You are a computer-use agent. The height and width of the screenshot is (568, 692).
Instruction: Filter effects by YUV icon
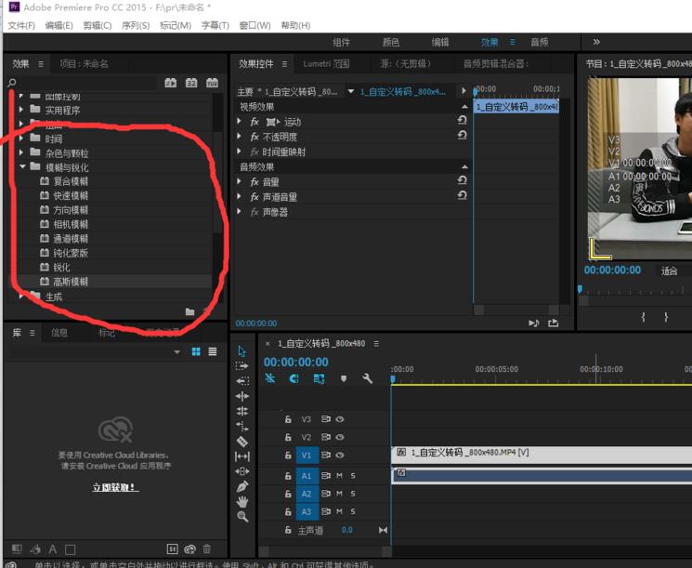pyautogui.click(x=213, y=83)
